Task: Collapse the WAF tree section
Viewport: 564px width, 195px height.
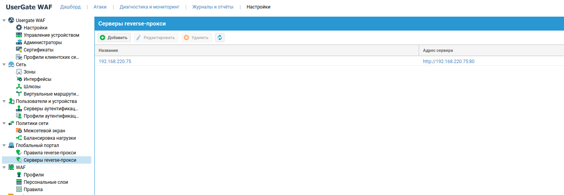Action: pos(4,168)
